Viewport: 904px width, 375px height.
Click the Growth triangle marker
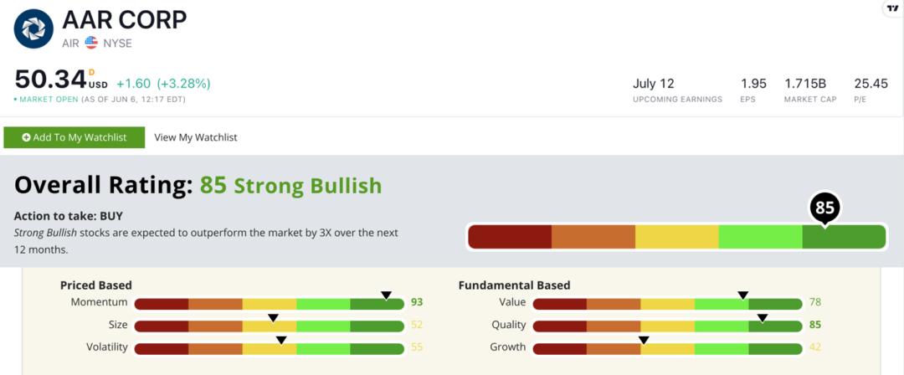coord(644,339)
